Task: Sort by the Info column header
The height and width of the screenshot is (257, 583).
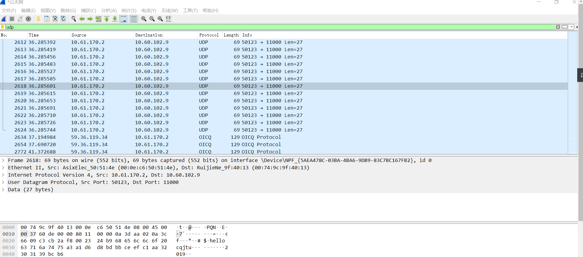Action: pyautogui.click(x=404, y=35)
